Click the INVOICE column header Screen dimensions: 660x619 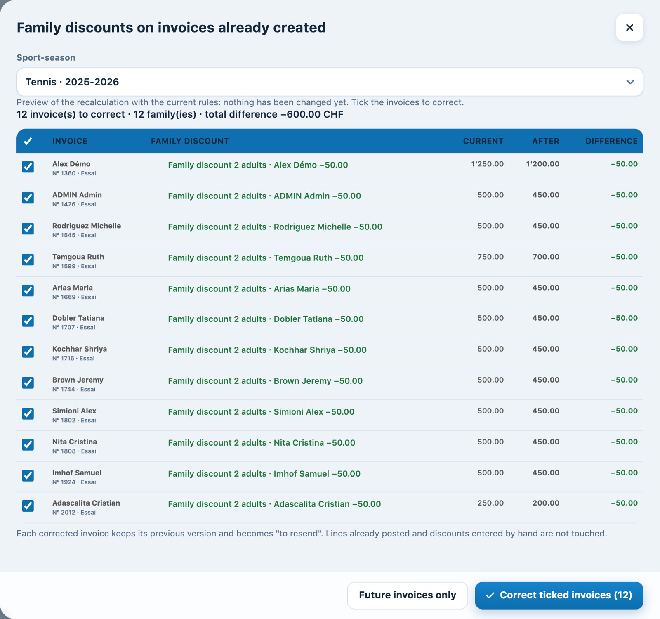click(x=70, y=141)
